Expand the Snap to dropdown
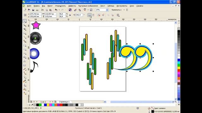The width and height of the screenshot is (202, 113). point(124,10)
